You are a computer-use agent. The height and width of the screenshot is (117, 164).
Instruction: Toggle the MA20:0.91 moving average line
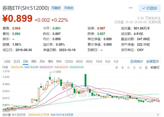coord(47,67)
